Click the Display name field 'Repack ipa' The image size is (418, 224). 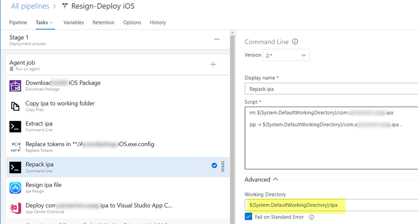[x=331, y=89]
